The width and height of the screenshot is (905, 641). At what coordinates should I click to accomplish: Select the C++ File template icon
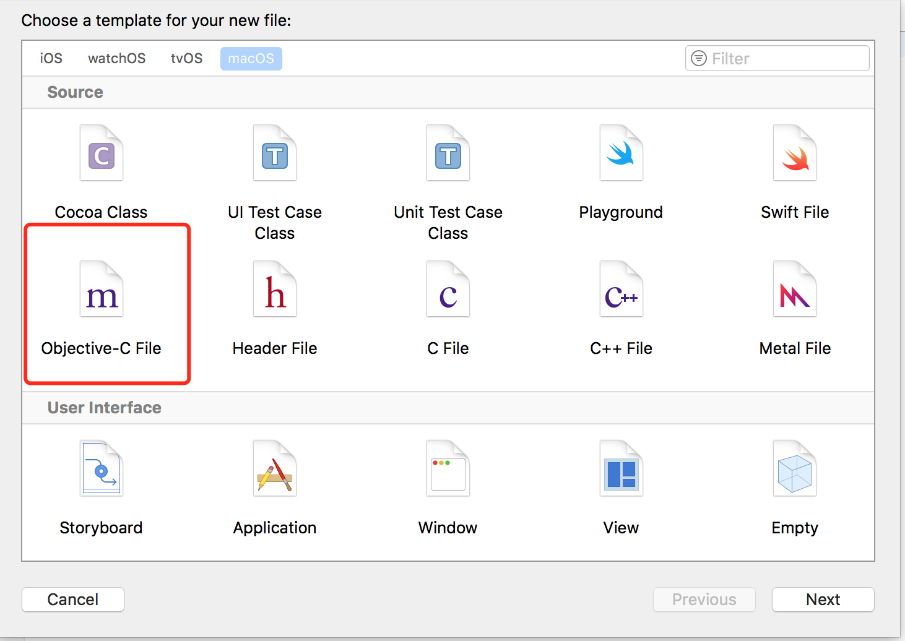621,289
